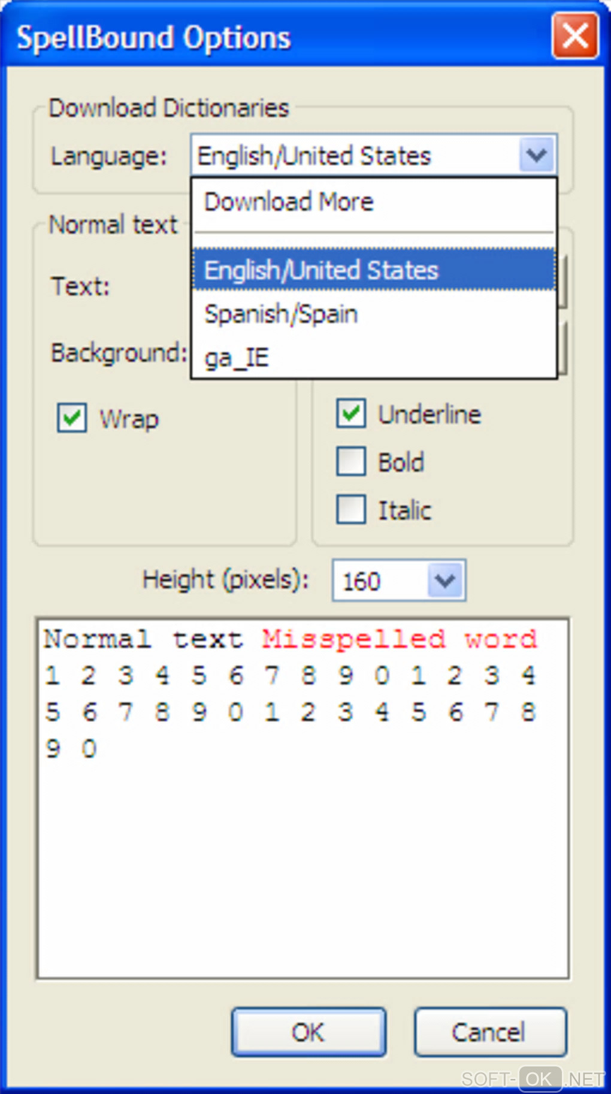Disable the Underline checkbox

351,413
